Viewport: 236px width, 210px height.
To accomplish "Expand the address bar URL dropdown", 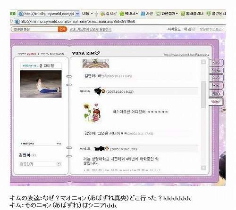I will pos(77,14).
